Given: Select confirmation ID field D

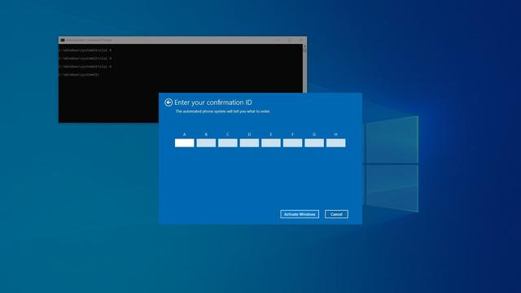Looking at the screenshot, I should [x=249, y=143].
